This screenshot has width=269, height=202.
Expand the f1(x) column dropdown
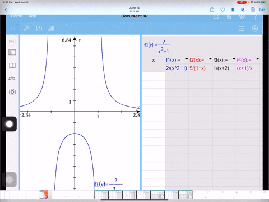click(x=187, y=59)
